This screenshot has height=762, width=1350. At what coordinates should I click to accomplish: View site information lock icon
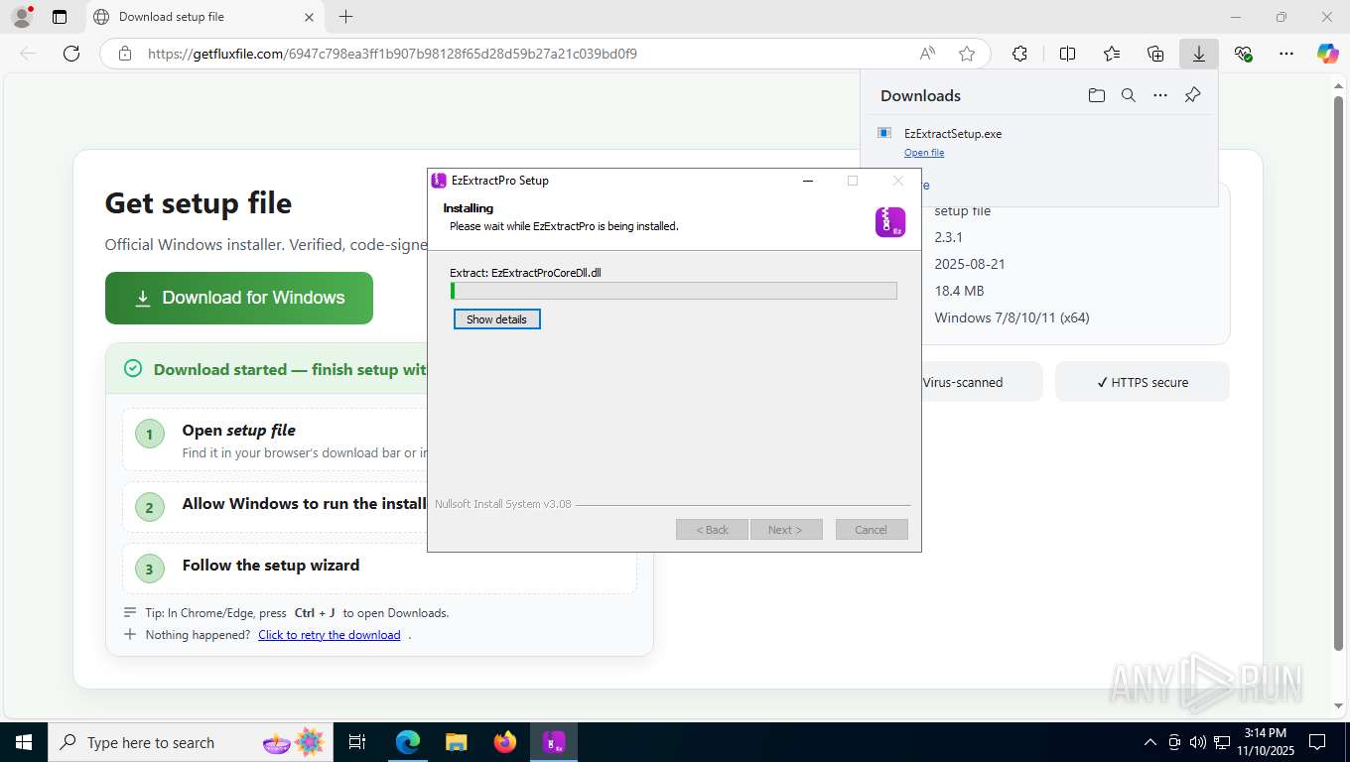[124, 54]
